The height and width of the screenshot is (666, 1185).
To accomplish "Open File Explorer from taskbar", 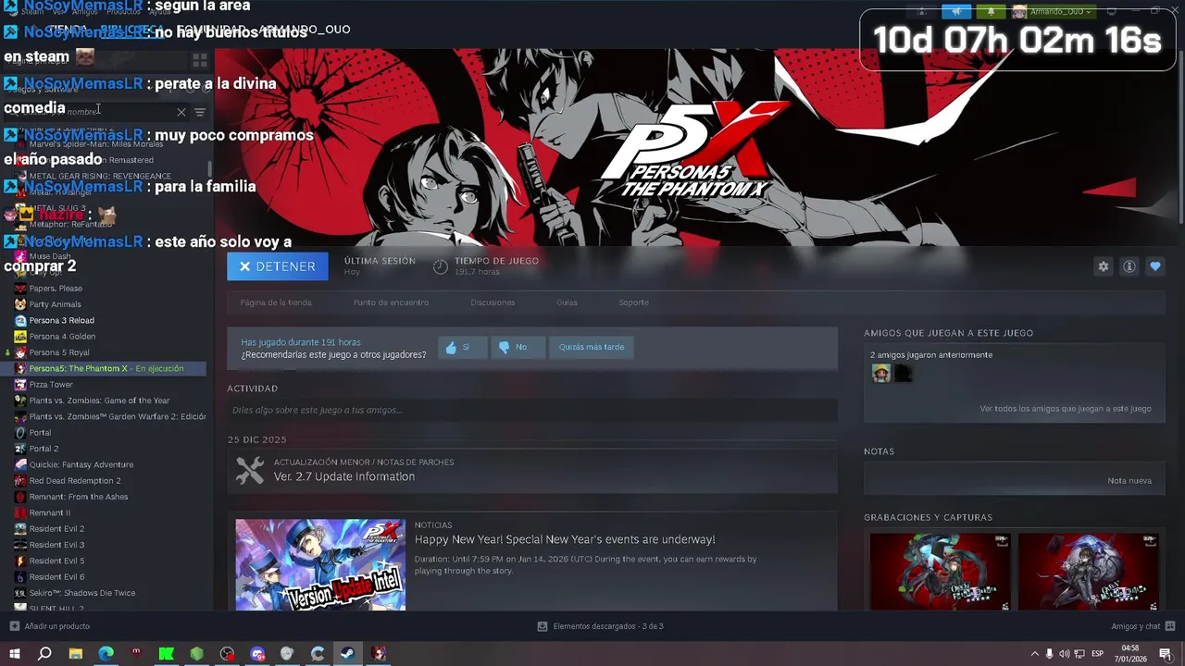I will (x=75, y=654).
